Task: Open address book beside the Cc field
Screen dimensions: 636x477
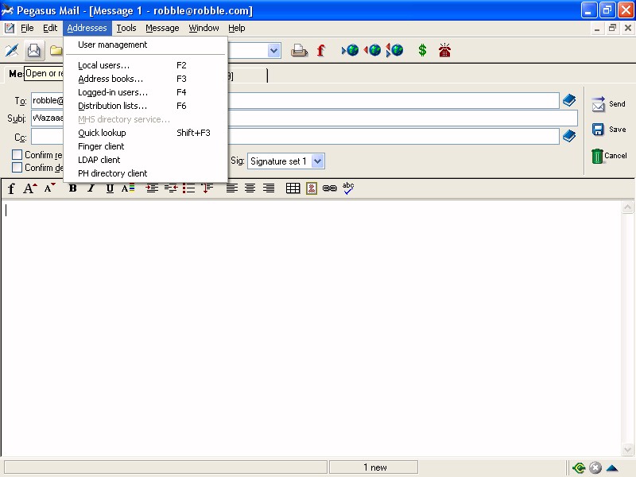Action: coord(569,136)
